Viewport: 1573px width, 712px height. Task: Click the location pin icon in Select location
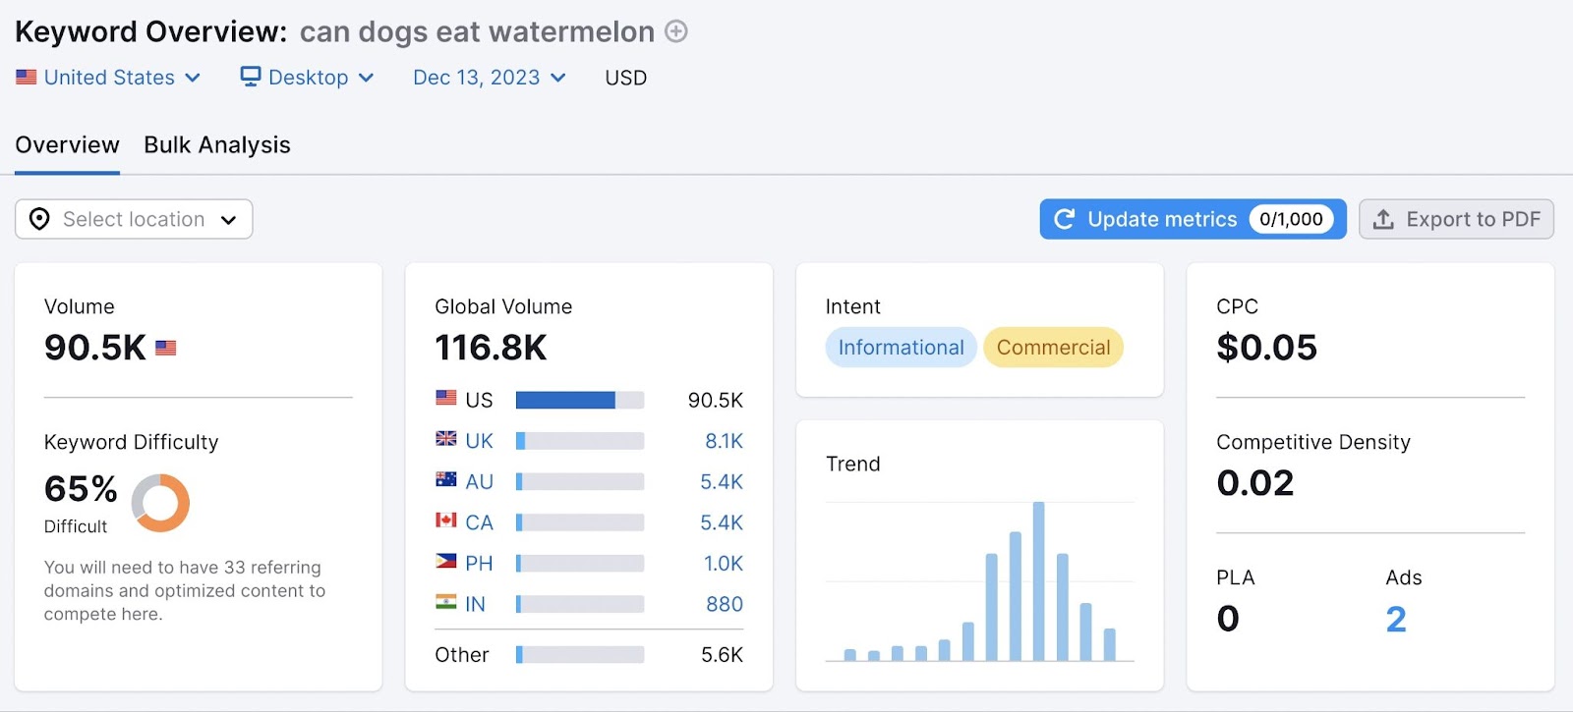click(39, 219)
